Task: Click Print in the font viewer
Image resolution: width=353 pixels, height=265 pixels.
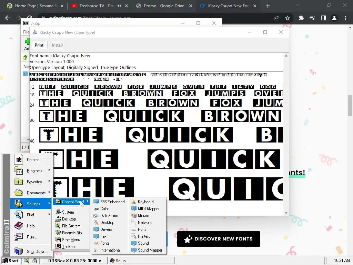Action: click(x=39, y=45)
